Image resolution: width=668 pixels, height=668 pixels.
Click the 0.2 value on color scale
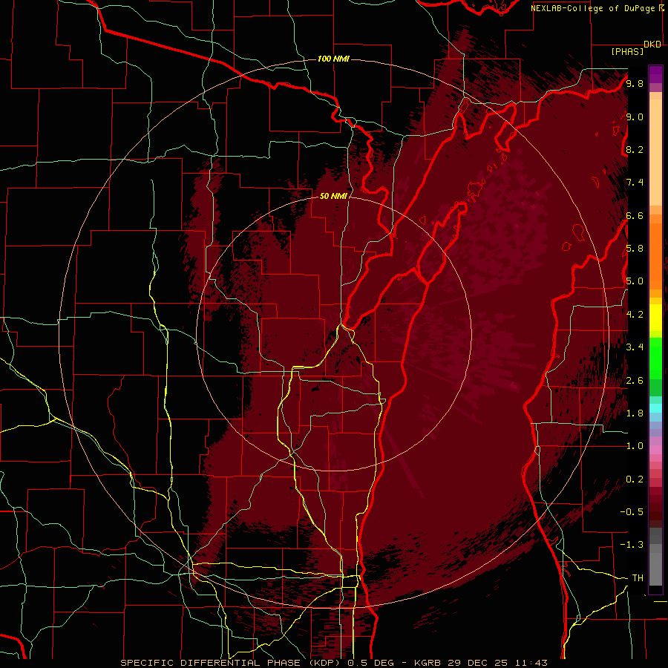tap(635, 479)
